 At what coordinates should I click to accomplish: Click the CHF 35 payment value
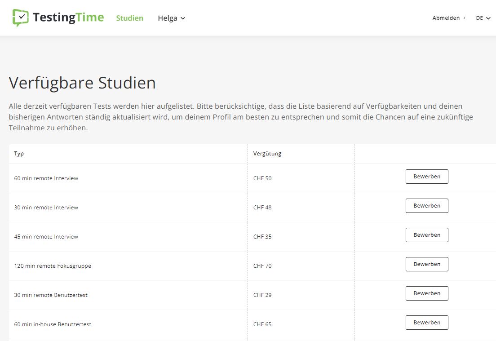pyautogui.click(x=262, y=237)
